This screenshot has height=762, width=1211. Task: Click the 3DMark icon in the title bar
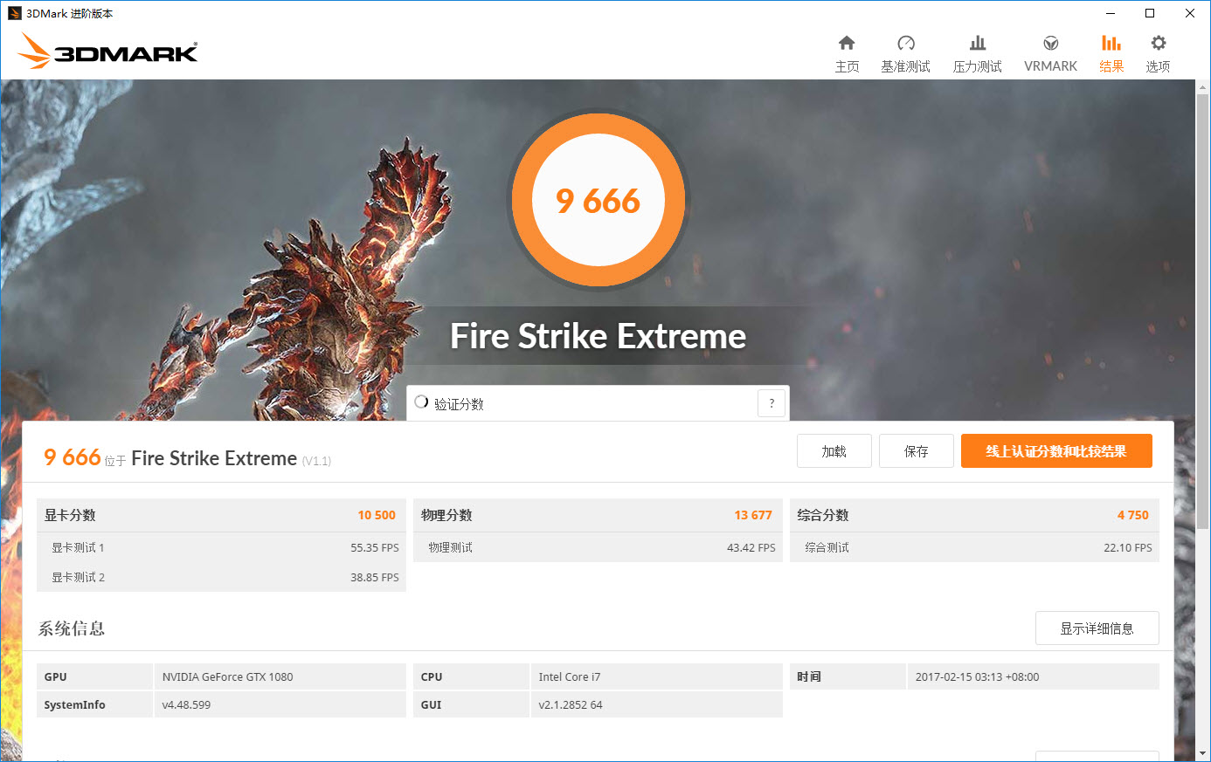coord(15,12)
